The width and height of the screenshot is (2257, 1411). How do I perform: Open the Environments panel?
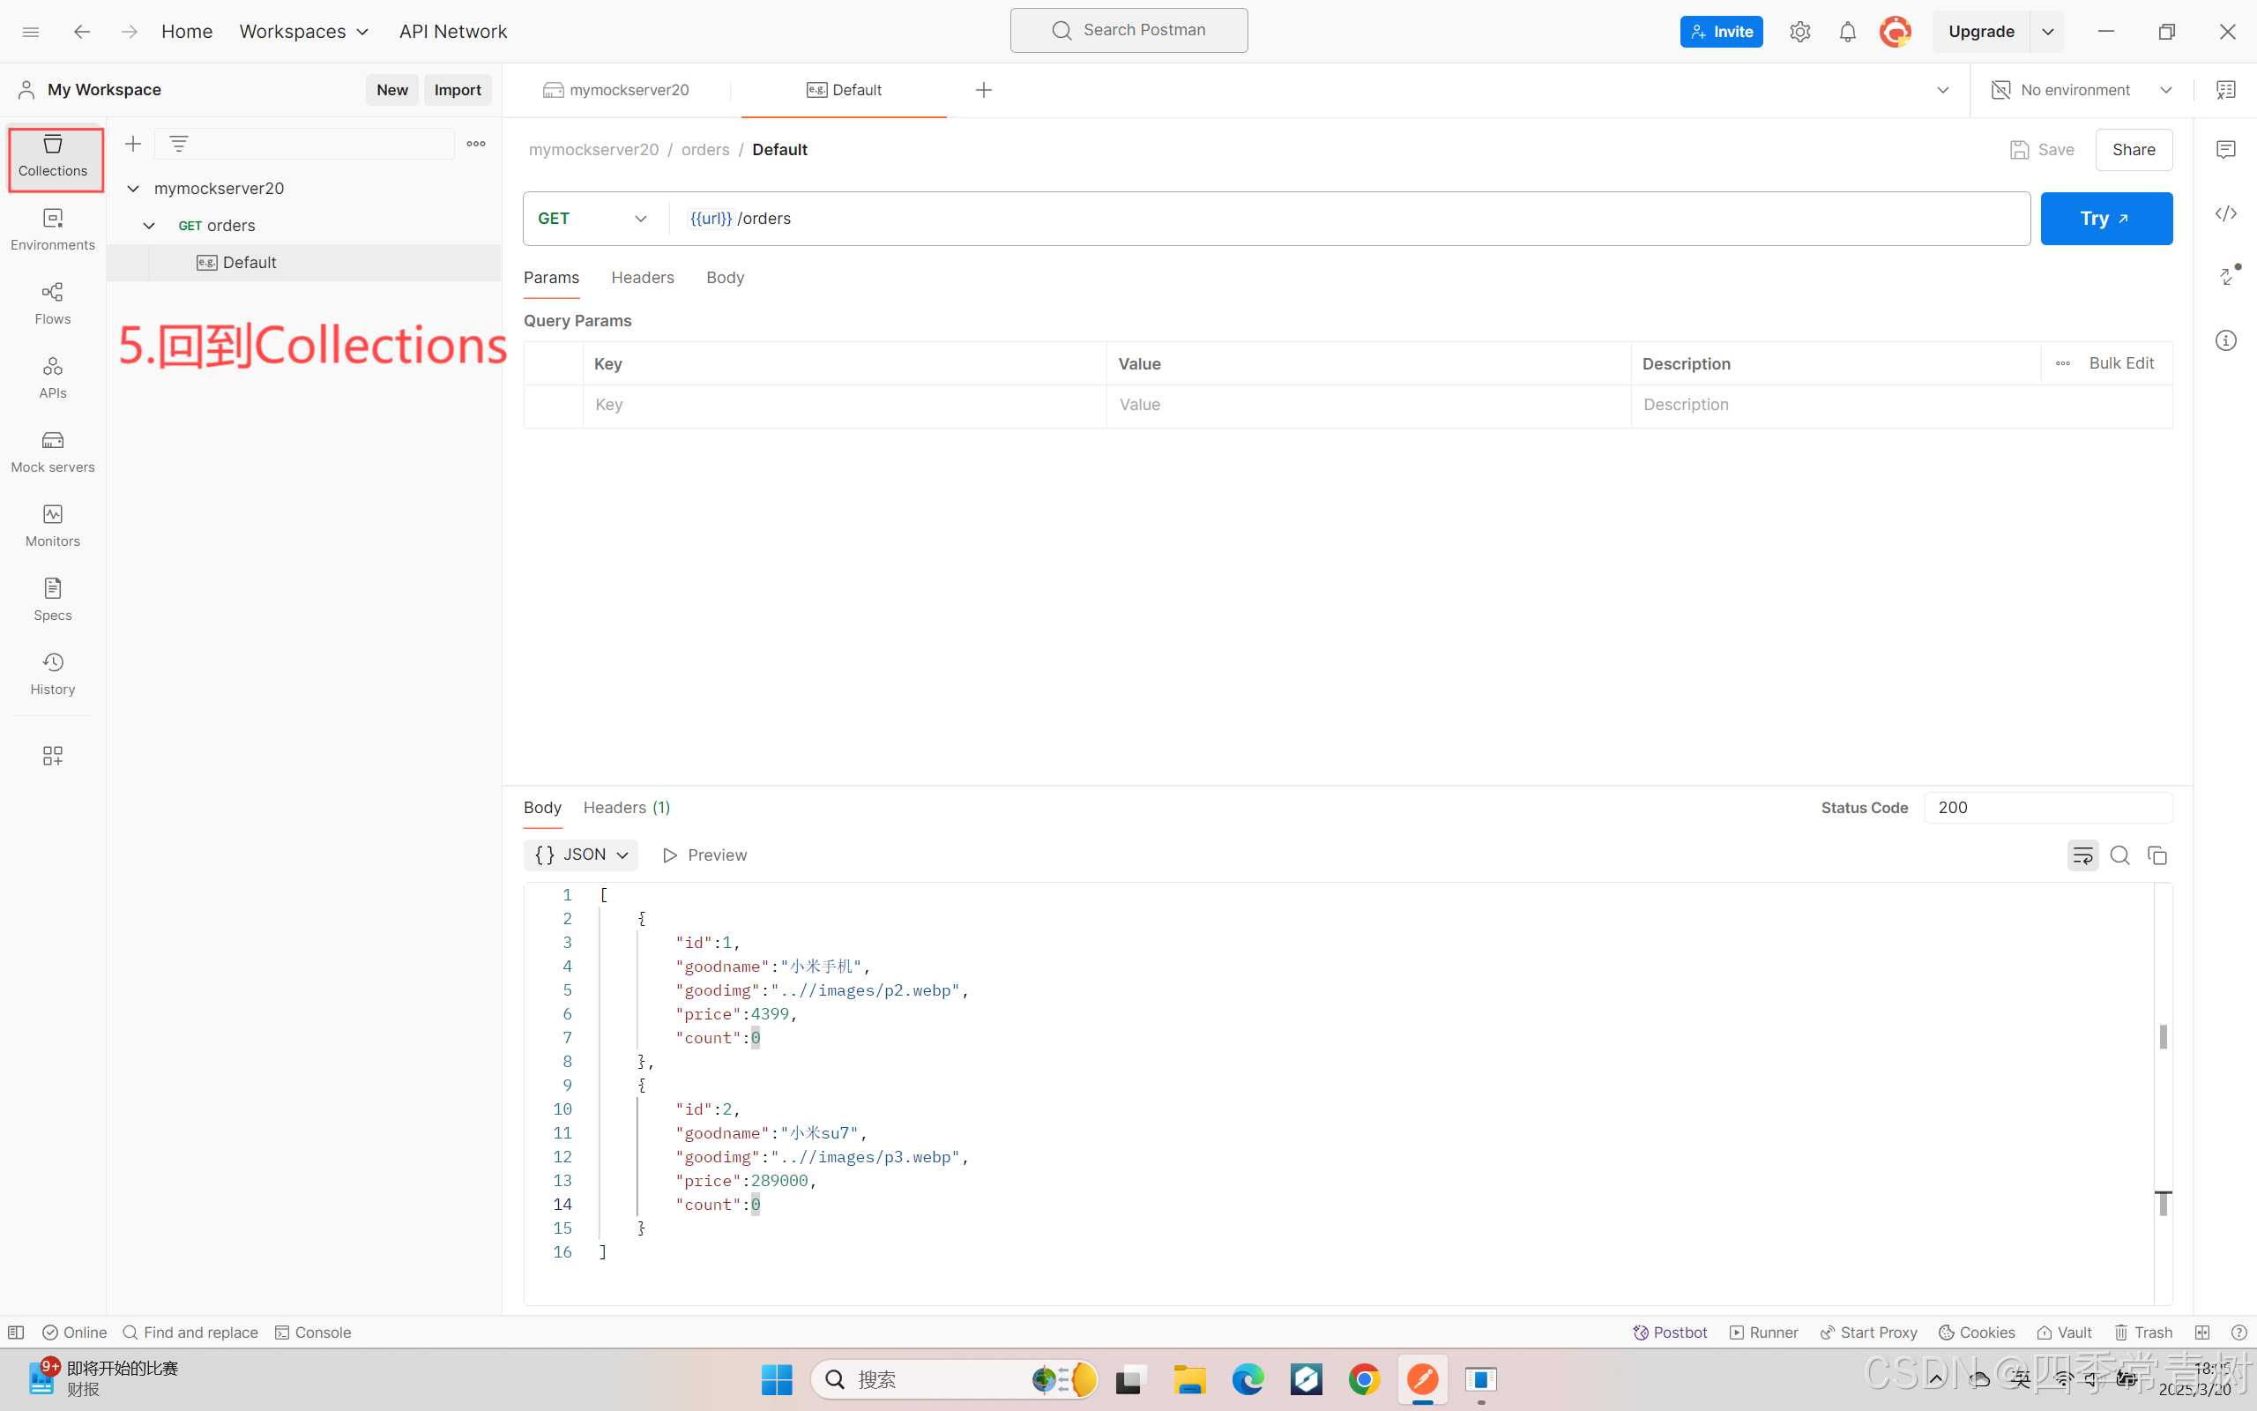pos(51,229)
